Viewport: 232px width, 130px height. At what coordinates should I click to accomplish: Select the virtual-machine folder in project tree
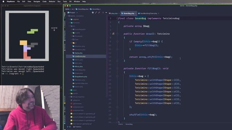click(x=79, y=97)
